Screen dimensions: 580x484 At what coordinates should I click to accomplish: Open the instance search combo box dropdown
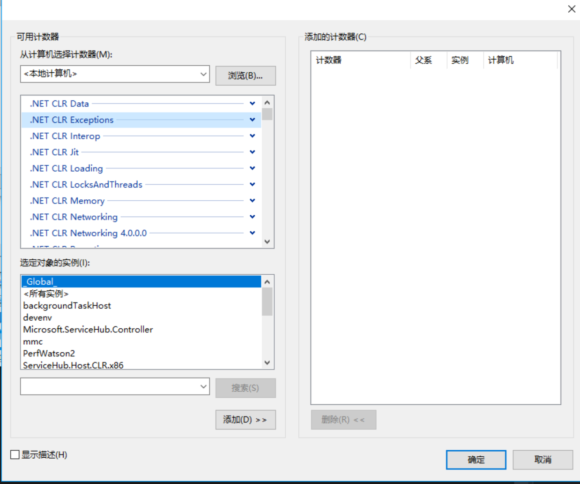[203, 386]
